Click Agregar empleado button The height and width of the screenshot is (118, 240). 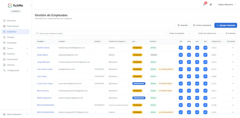226,25
